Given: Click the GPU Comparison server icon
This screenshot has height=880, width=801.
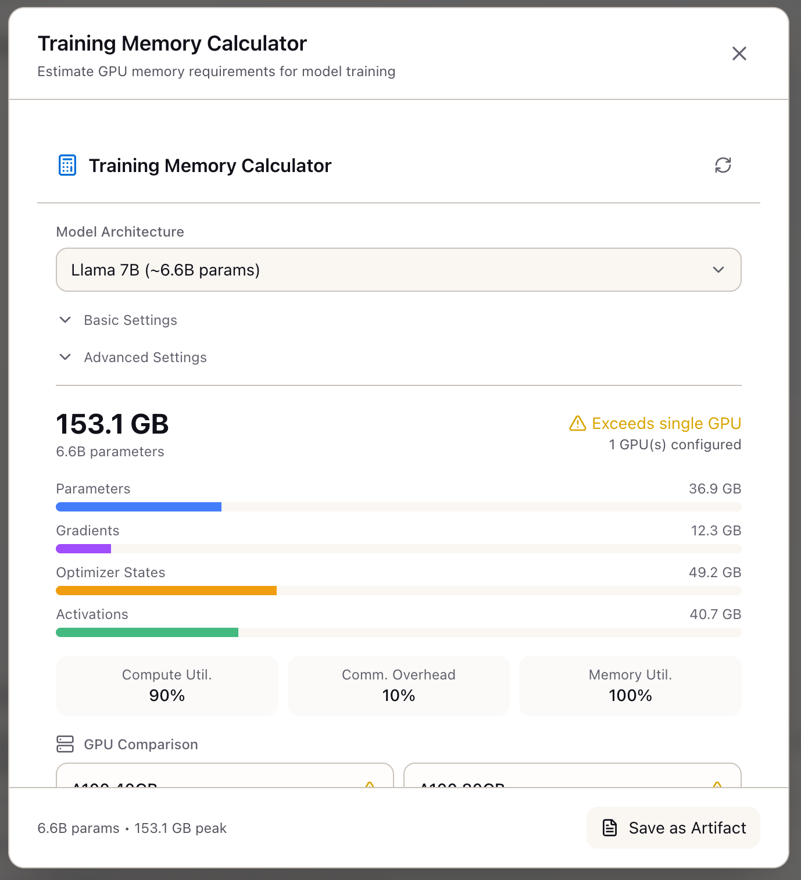Looking at the screenshot, I should 66,744.
